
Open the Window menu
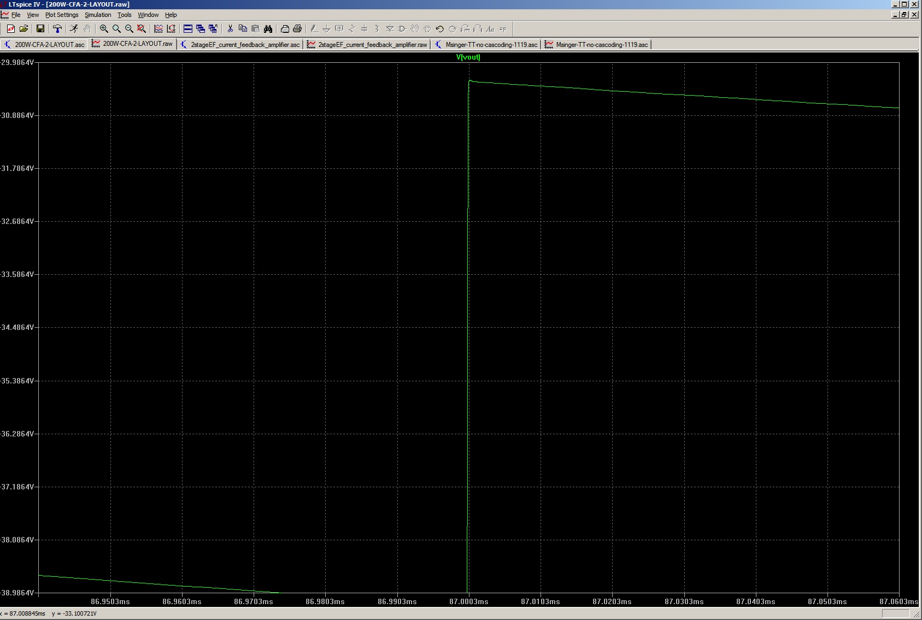point(148,15)
